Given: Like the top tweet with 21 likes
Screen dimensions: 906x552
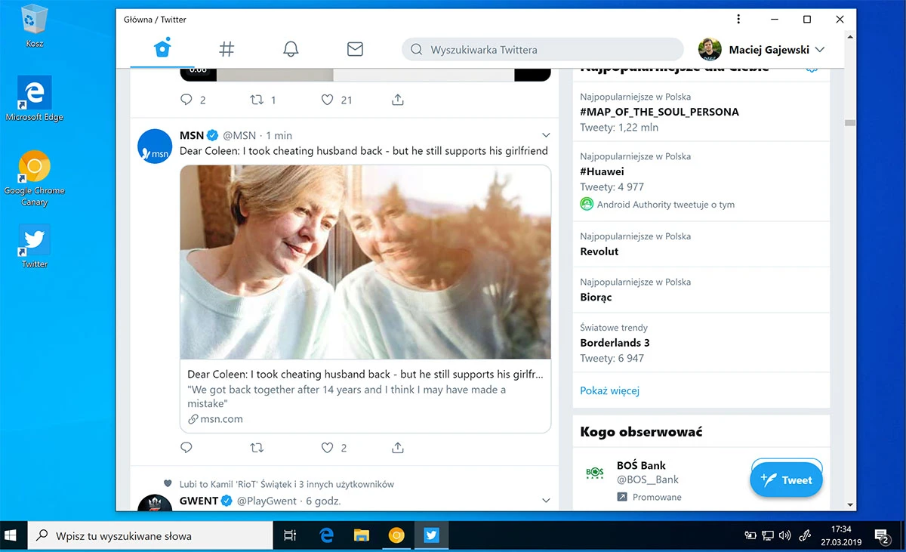Looking at the screenshot, I should (x=327, y=100).
